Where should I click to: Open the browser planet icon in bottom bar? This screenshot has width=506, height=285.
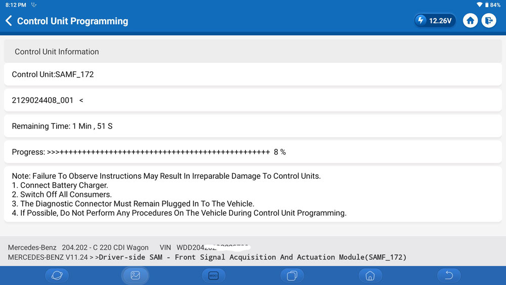tap(57, 275)
